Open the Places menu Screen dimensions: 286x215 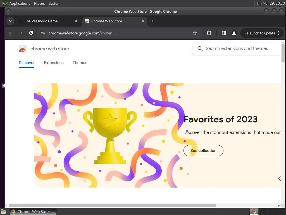[39, 3]
